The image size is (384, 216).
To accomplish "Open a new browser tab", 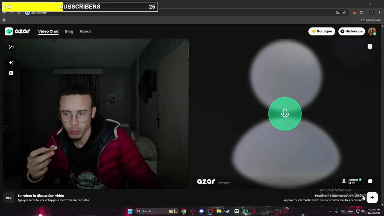I will [x=106, y=4].
